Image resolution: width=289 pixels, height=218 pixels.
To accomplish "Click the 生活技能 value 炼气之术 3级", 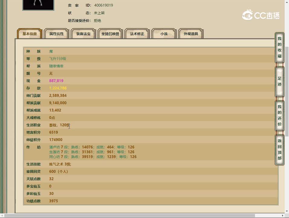I will point(60,164).
